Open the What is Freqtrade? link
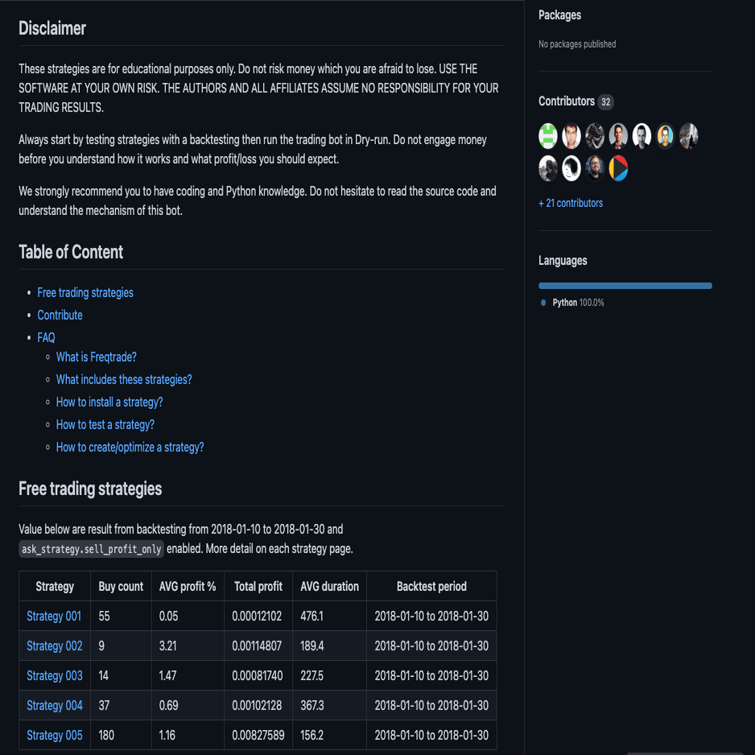The image size is (755, 755). pos(96,357)
